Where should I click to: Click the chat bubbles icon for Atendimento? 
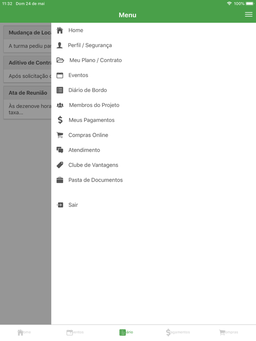tap(60, 150)
